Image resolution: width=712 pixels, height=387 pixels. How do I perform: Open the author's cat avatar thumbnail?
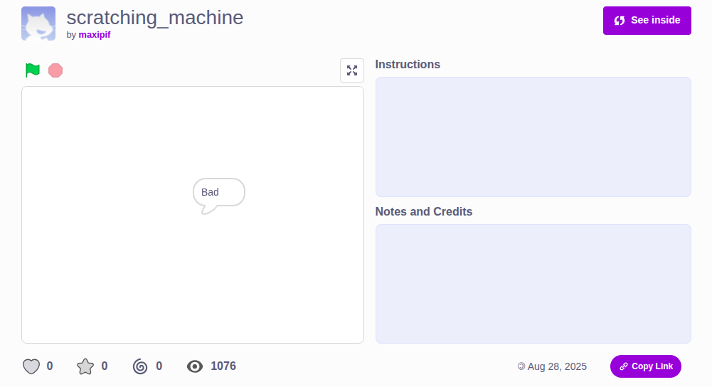point(38,23)
